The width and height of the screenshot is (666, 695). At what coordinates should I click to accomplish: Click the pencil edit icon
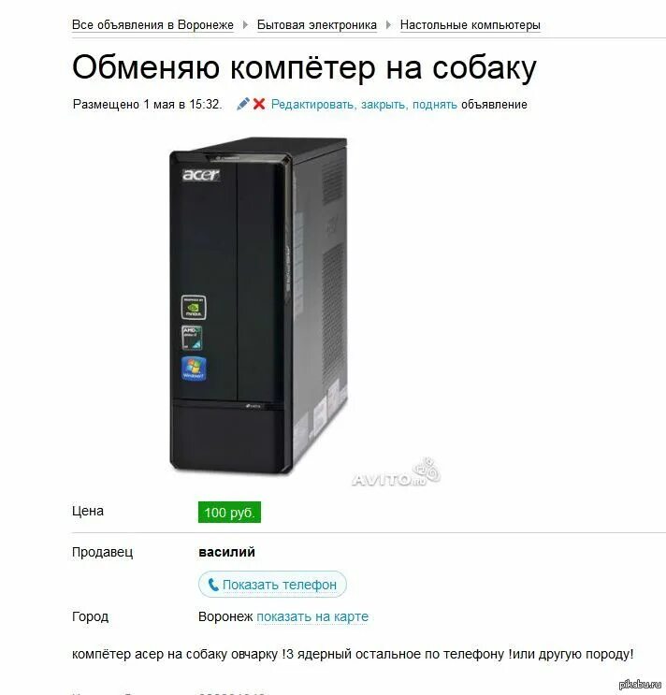(x=243, y=104)
